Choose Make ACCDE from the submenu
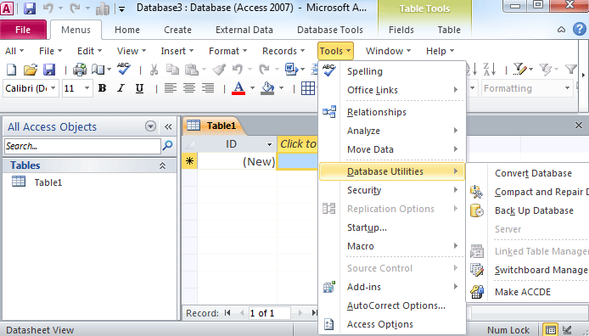Image resolution: width=589 pixels, height=336 pixels. pos(523,292)
